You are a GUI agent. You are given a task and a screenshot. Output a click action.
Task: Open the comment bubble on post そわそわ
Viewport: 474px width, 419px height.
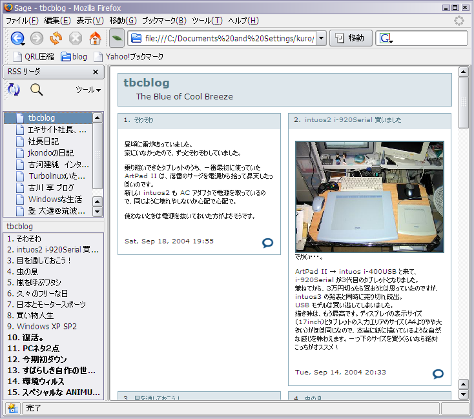(x=267, y=243)
